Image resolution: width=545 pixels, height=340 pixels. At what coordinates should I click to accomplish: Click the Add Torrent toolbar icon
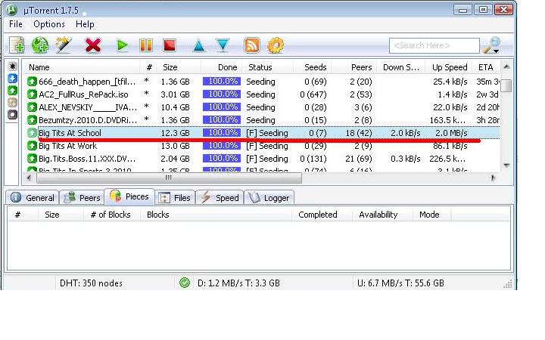tap(17, 45)
